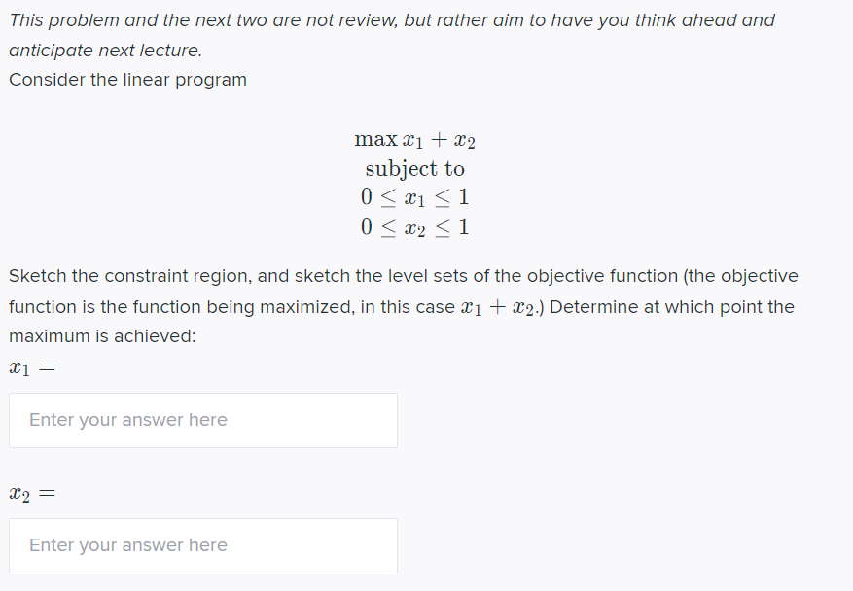Select the first 'Enter your answer here' box
Viewport: 853px width, 591px height.
tap(202, 420)
